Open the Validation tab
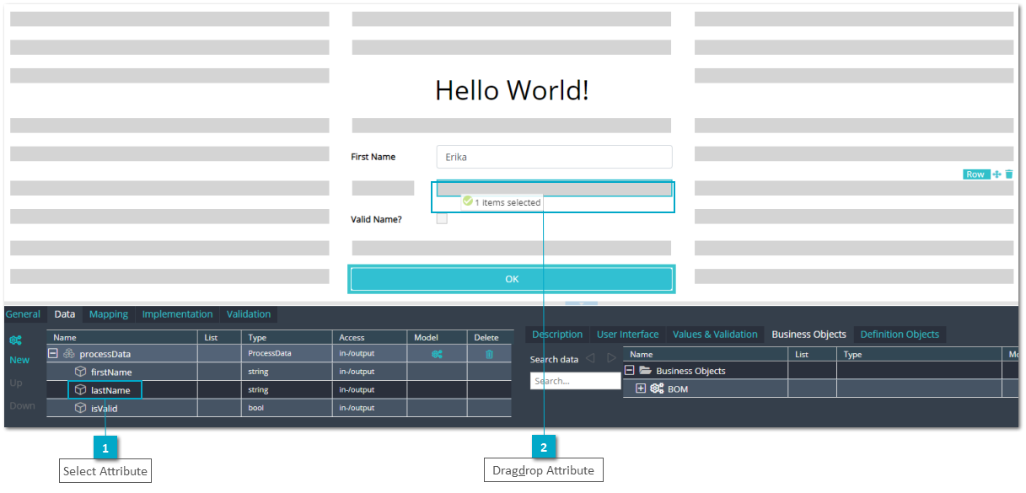Screen dimensions: 1026x493 tap(249, 314)
